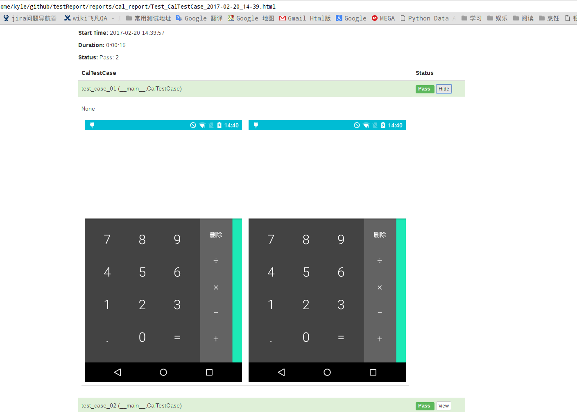Open the Gmail Html版 bookmark
Image resolution: width=577 pixels, height=412 pixels.
[x=305, y=18]
